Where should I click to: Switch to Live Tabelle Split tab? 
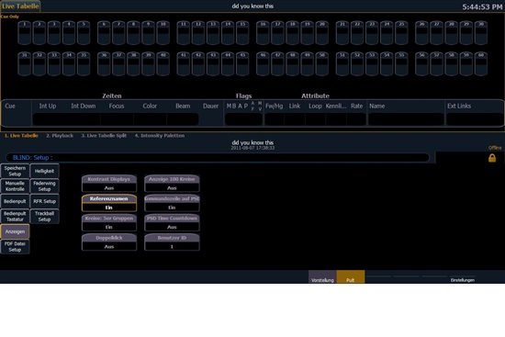pyautogui.click(x=104, y=136)
